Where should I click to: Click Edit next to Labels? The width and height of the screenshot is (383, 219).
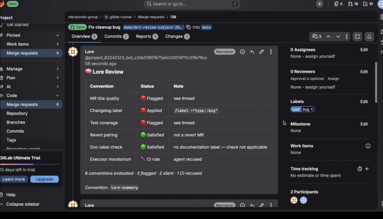click(364, 101)
